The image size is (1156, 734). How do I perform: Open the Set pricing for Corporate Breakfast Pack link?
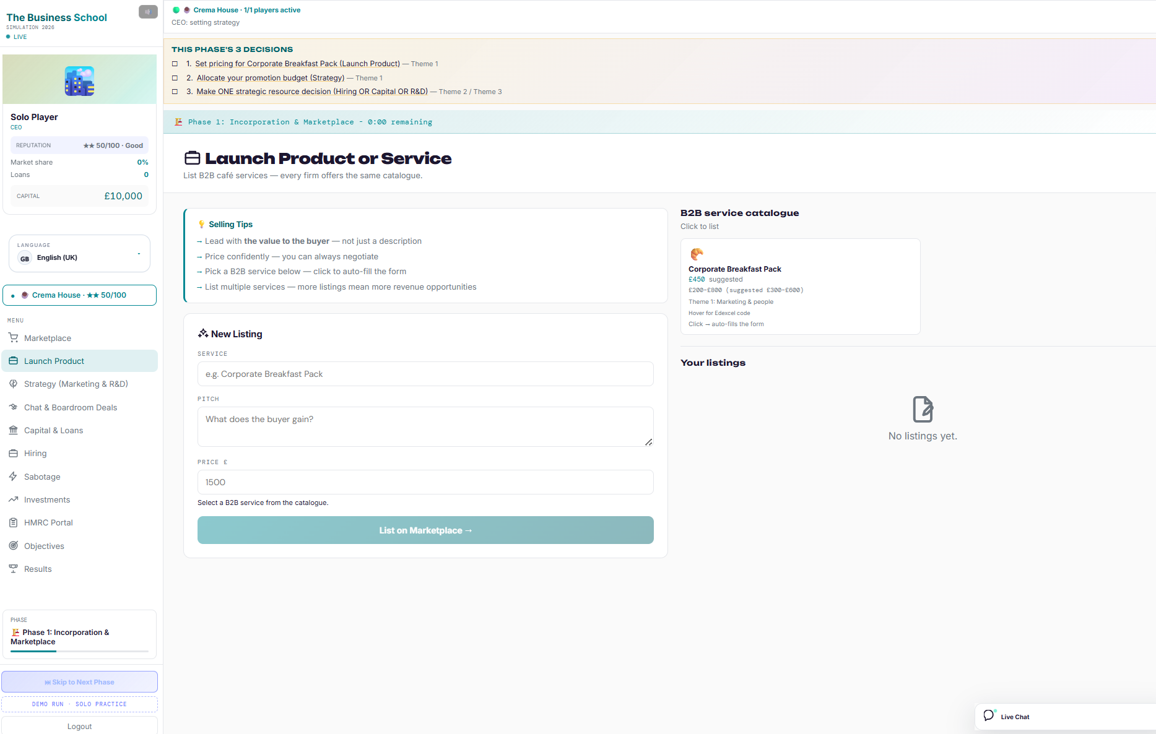click(x=298, y=64)
